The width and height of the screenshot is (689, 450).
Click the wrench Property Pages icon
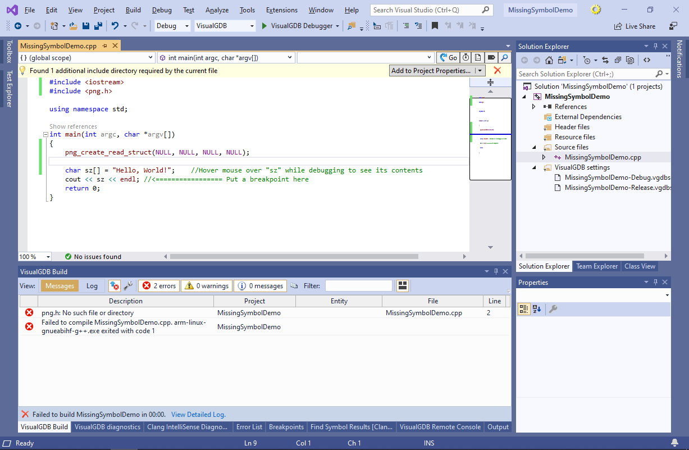coord(553,309)
